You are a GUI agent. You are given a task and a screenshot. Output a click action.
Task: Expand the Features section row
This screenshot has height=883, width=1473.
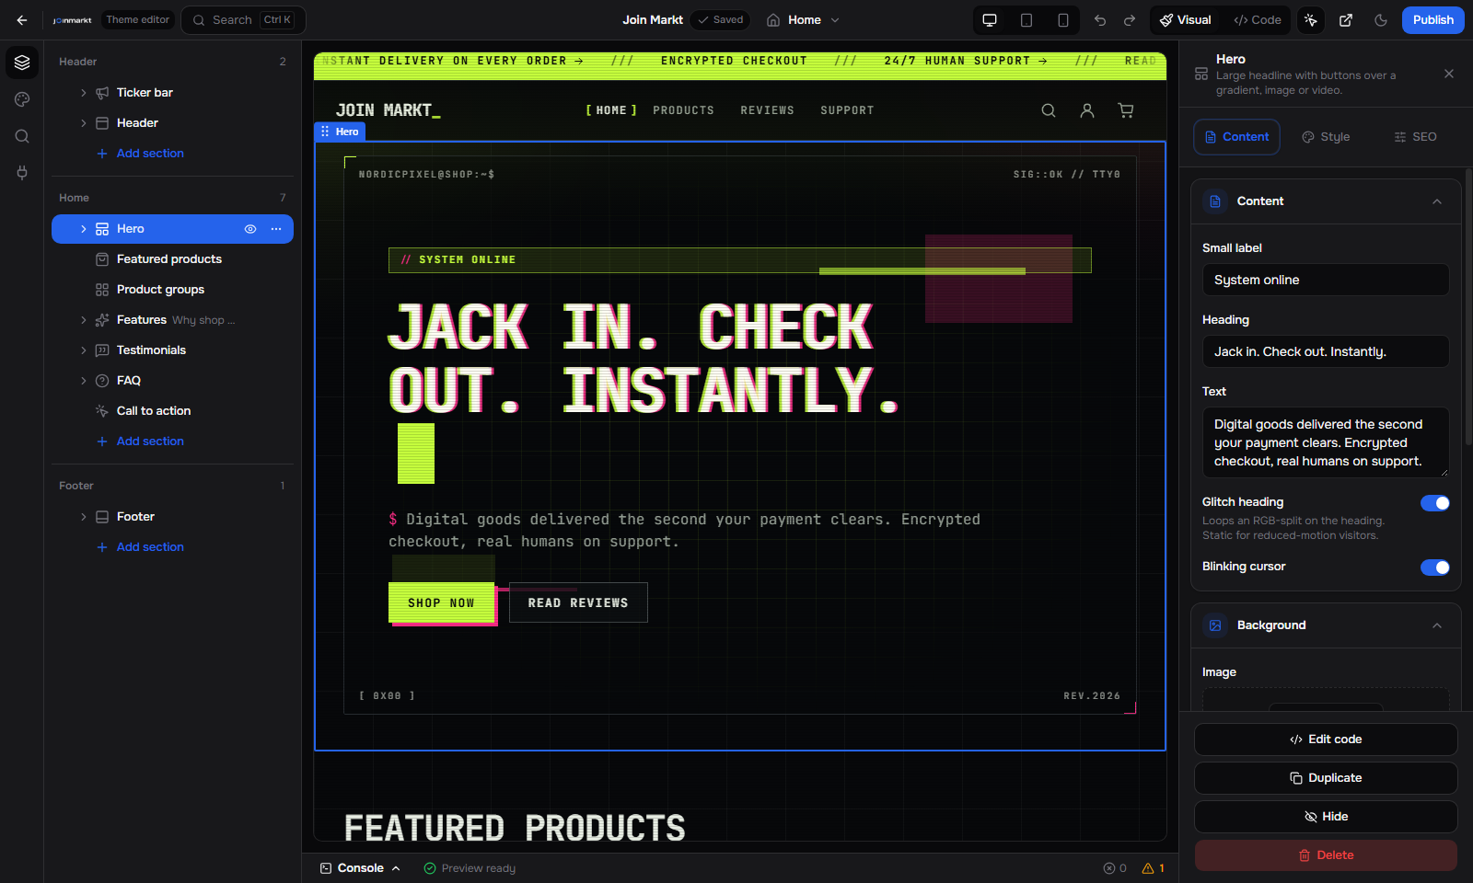tap(84, 320)
